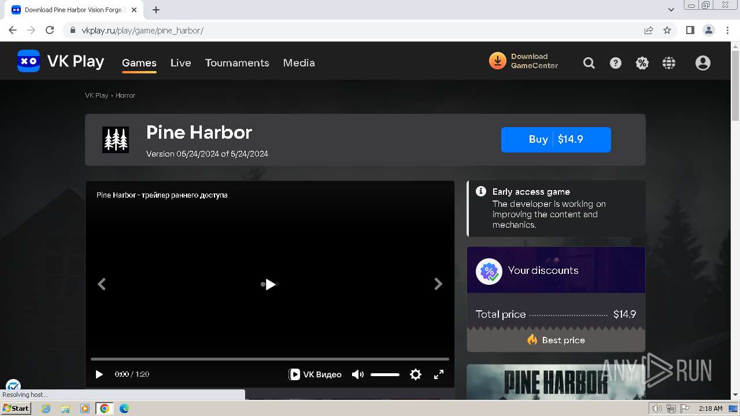The width and height of the screenshot is (740, 416).
Task: Open Internet Explorer from taskbar
Action: point(46,408)
